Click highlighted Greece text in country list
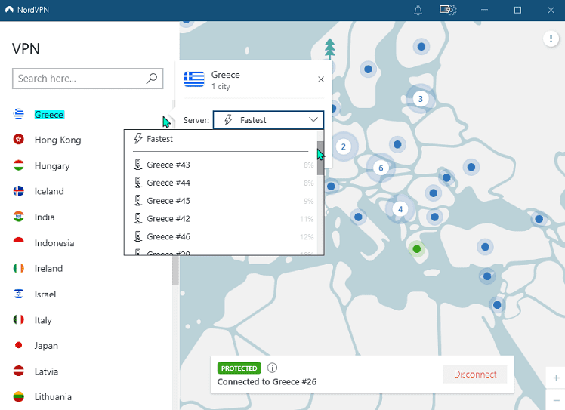Image resolution: width=565 pixels, height=410 pixels. pos(49,115)
